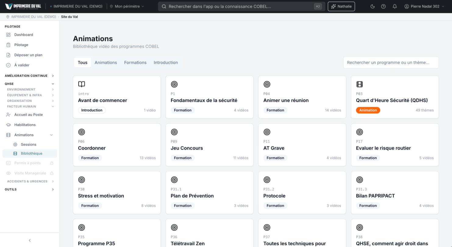Open Evaluer le risque routier card

click(x=395, y=145)
